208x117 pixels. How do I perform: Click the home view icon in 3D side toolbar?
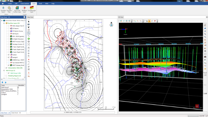[x=205, y=28]
